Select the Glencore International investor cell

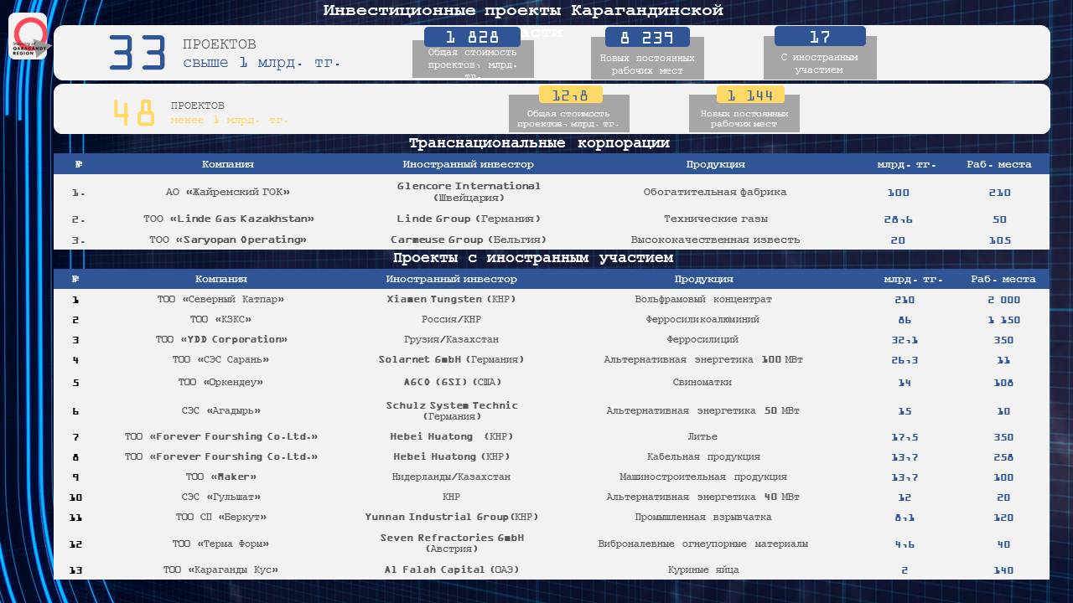coord(469,192)
